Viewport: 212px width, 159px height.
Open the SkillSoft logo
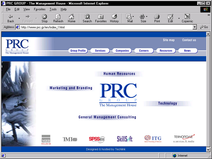pyautogui.click(x=125, y=139)
